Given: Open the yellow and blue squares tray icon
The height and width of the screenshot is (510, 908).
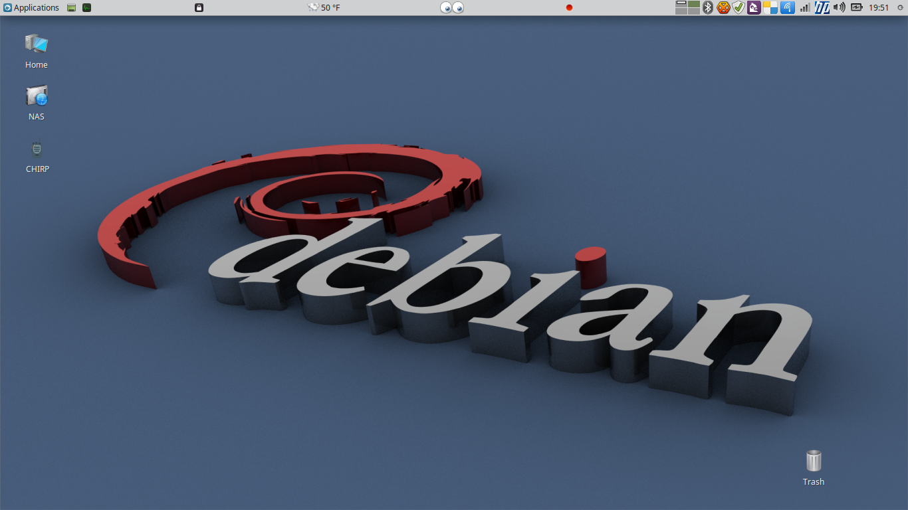Looking at the screenshot, I should click(770, 8).
